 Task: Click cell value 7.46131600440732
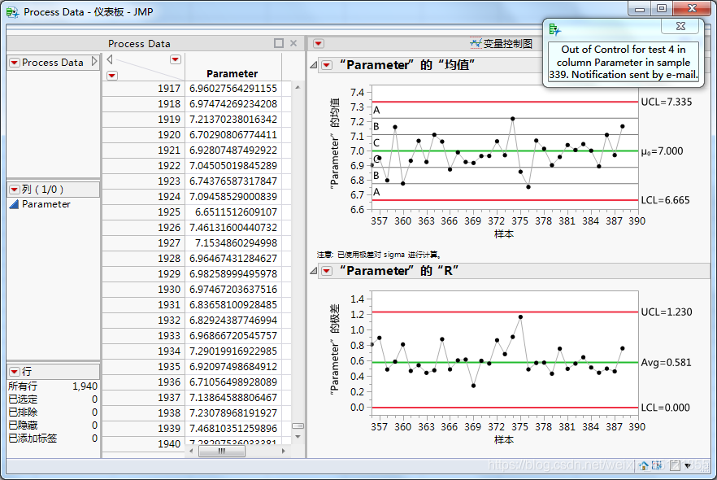[x=233, y=228]
